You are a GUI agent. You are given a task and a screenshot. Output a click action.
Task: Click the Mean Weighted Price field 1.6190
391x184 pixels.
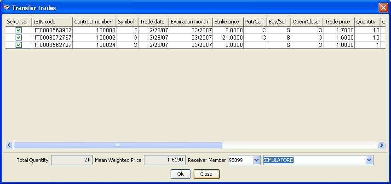pos(165,160)
